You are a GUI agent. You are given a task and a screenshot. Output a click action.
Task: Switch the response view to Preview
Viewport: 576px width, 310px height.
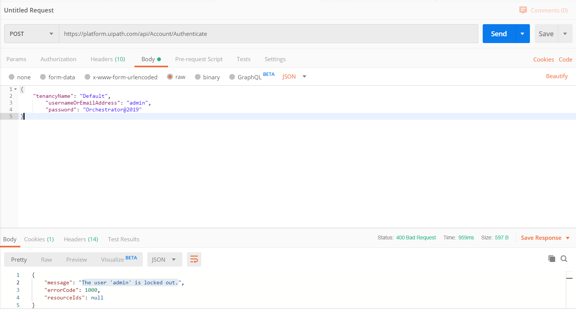pos(77,259)
